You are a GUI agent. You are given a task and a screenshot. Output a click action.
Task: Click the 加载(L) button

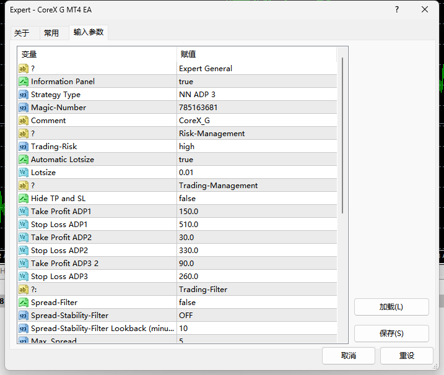[x=391, y=307]
